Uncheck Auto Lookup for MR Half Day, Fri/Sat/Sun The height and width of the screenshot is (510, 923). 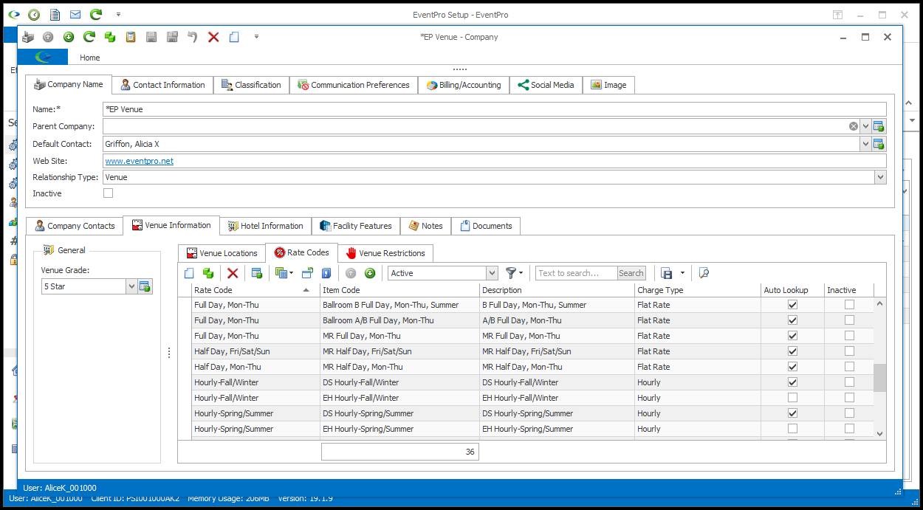pos(792,351)
